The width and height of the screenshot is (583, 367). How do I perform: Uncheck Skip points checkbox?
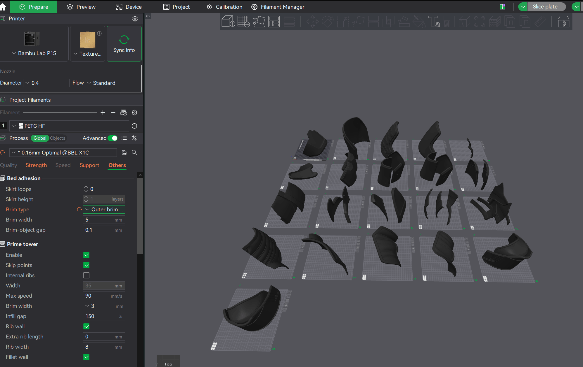(86, 265)
